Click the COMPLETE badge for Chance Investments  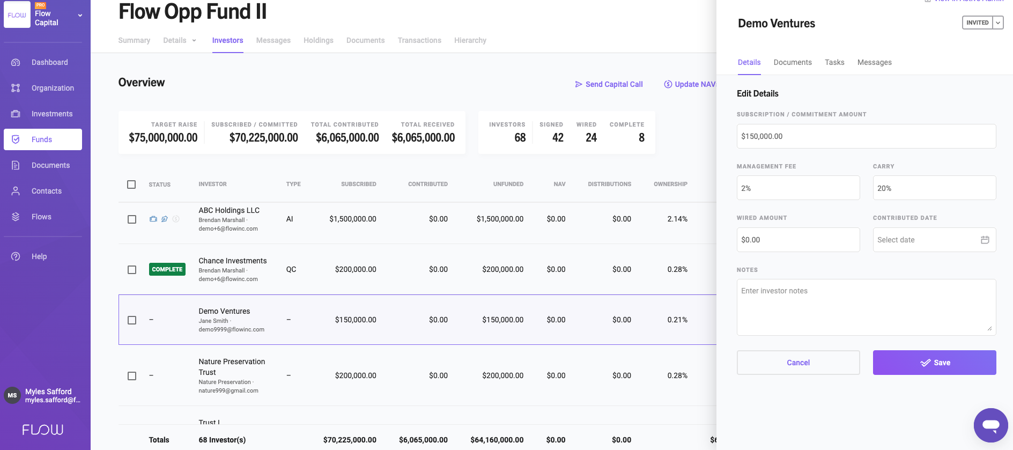point(167,269)
